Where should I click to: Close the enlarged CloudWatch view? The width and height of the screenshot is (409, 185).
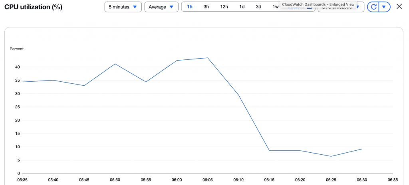pyautogui.click(x=399, y=7)
